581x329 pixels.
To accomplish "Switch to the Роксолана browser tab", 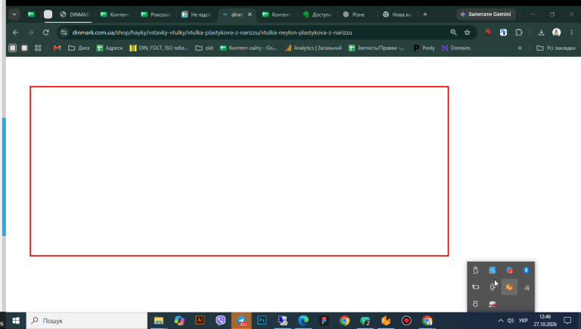I will (x=156, y=14).
